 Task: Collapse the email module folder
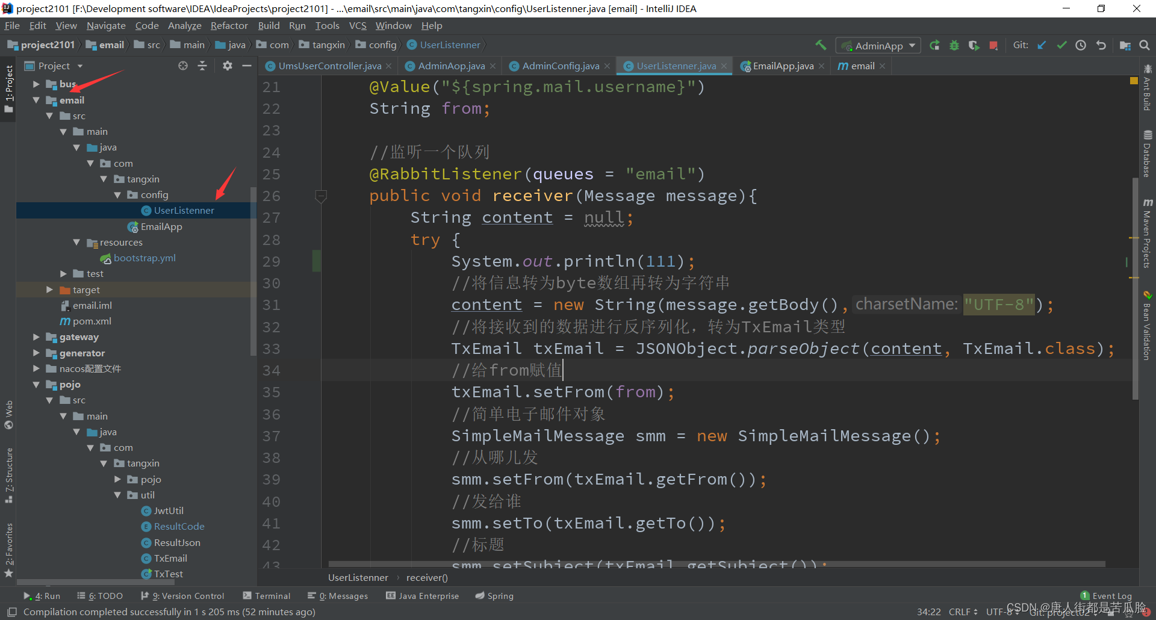(x=36, y=100)
